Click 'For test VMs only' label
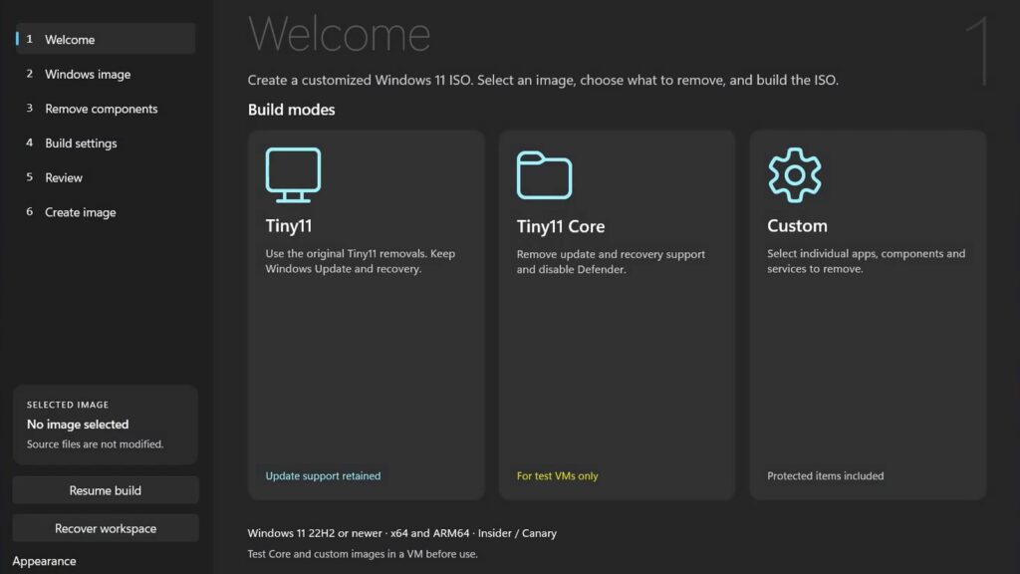 (557, 475)
